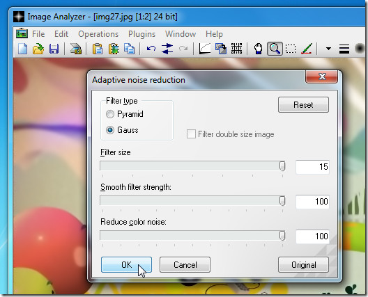Select the magnifier zoom tool

275,49
